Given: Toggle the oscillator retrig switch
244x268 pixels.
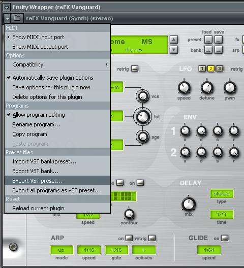Looking at the screenshot, I should [135, 69].
